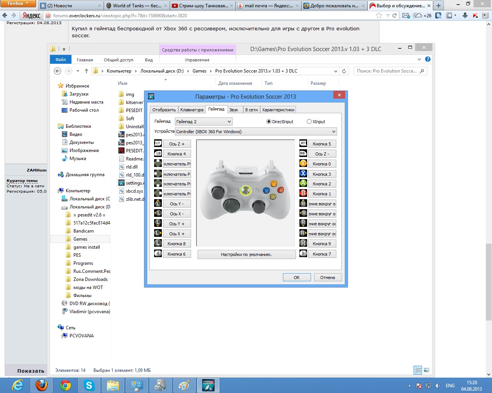
Task: Open the Firefox address bar history dropdown
Action: 388,16
